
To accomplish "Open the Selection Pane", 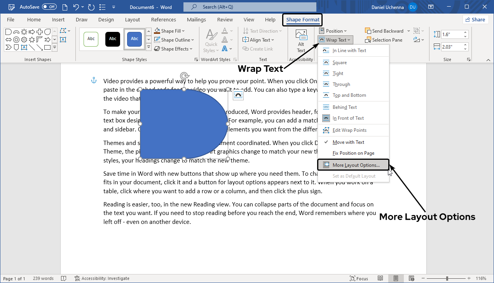I will 384,40.
